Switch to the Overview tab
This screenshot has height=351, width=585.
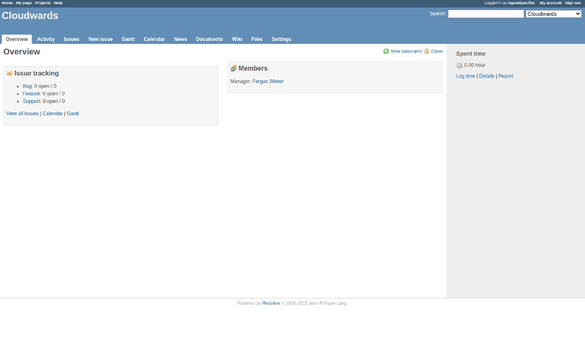(17, 39)
